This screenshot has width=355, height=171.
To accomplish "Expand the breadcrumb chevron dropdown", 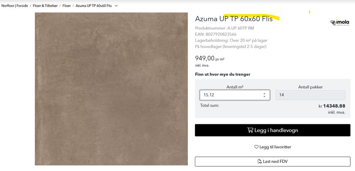I will [x=116, y=6].
